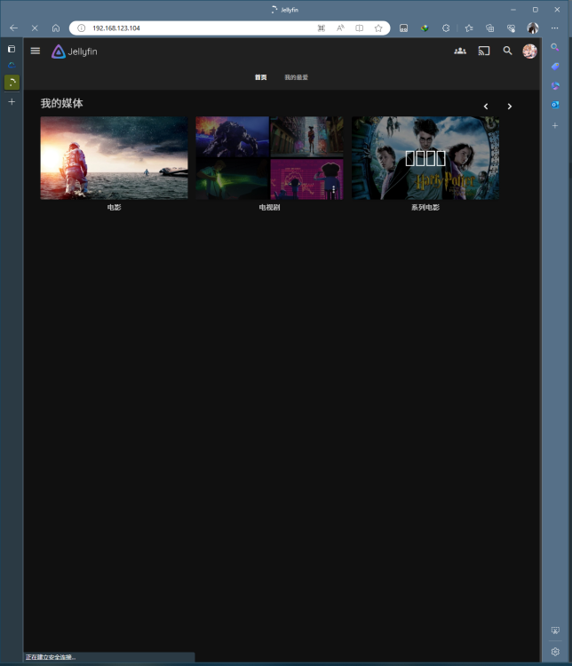
Task: Go to browser home page
Action: pos(56,28)
